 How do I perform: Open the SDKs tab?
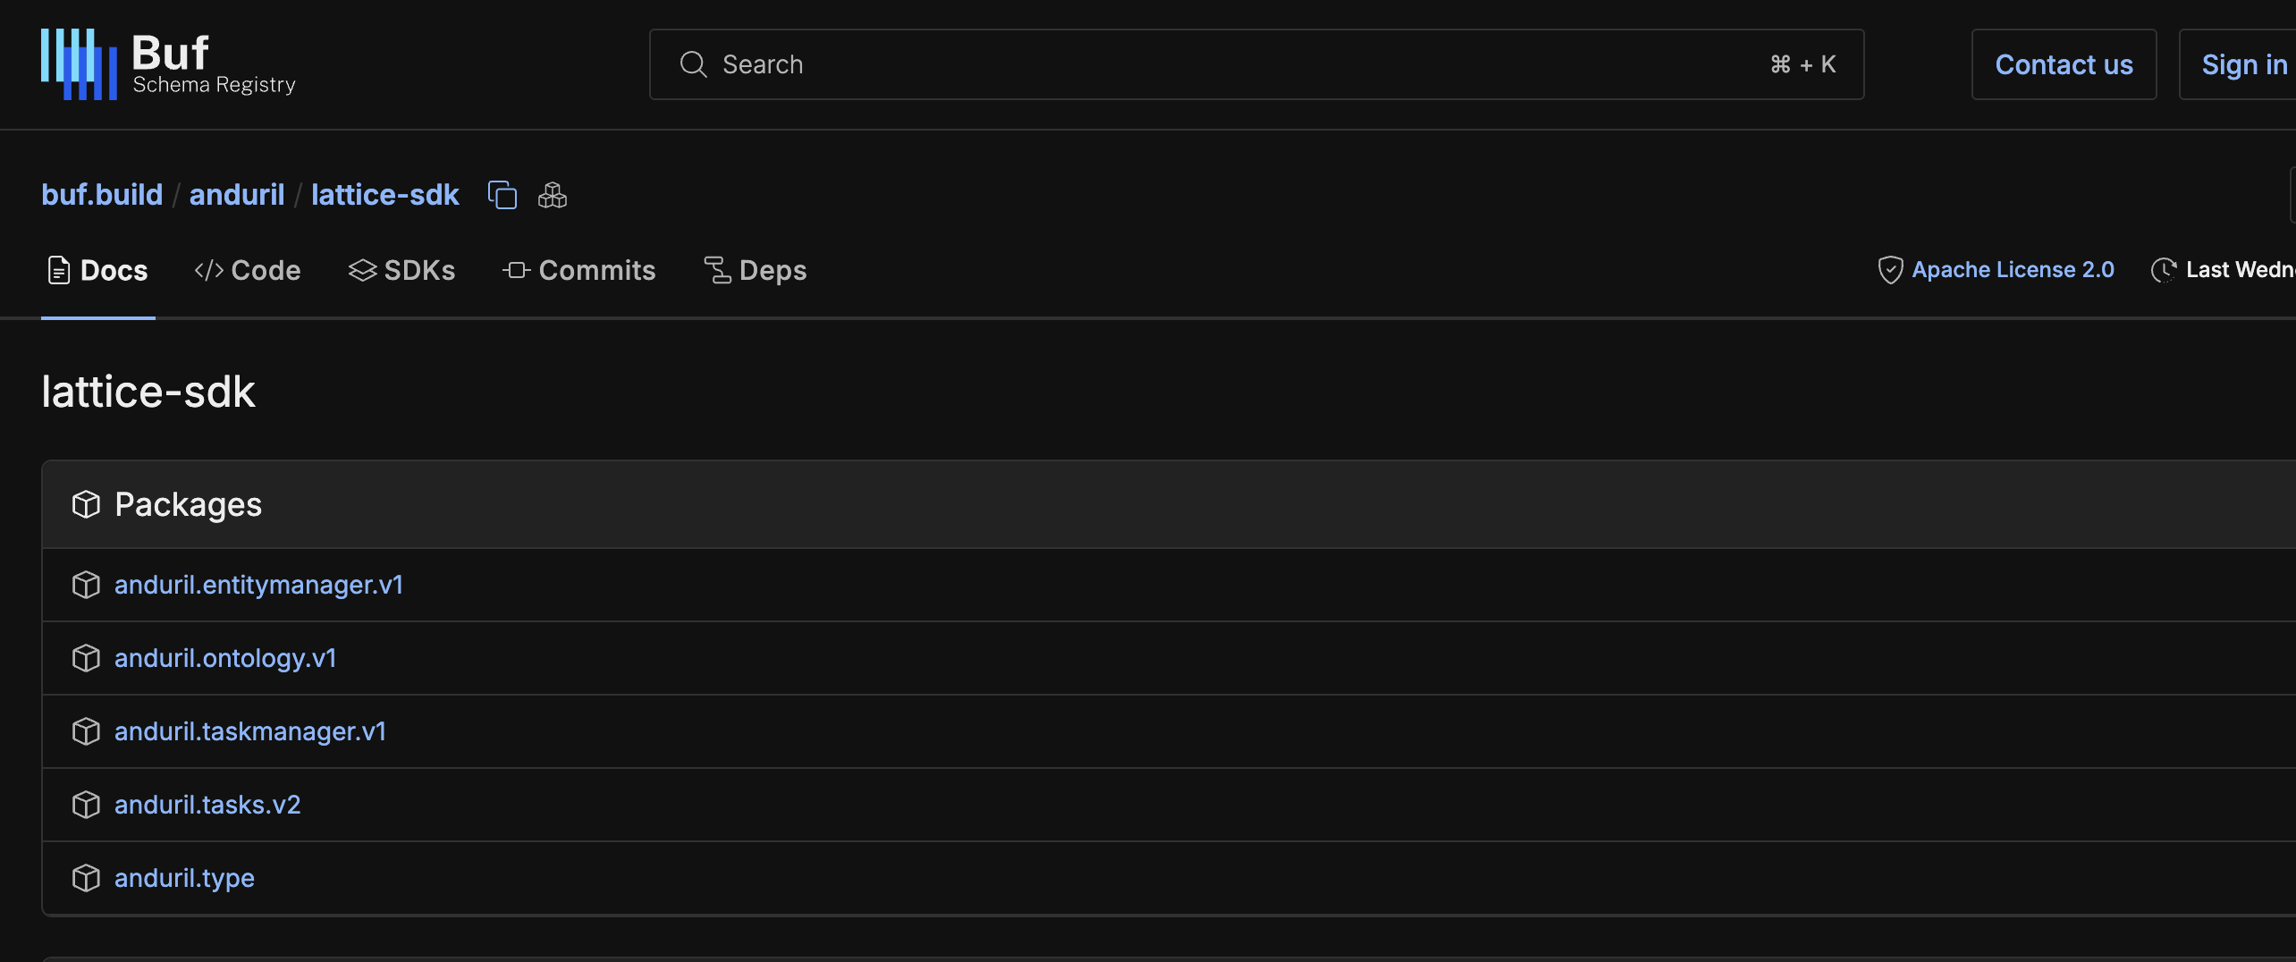point(401,270)
